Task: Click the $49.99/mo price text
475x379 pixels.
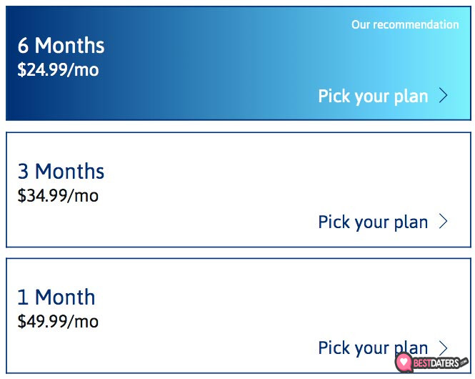Action: [58, 321]
